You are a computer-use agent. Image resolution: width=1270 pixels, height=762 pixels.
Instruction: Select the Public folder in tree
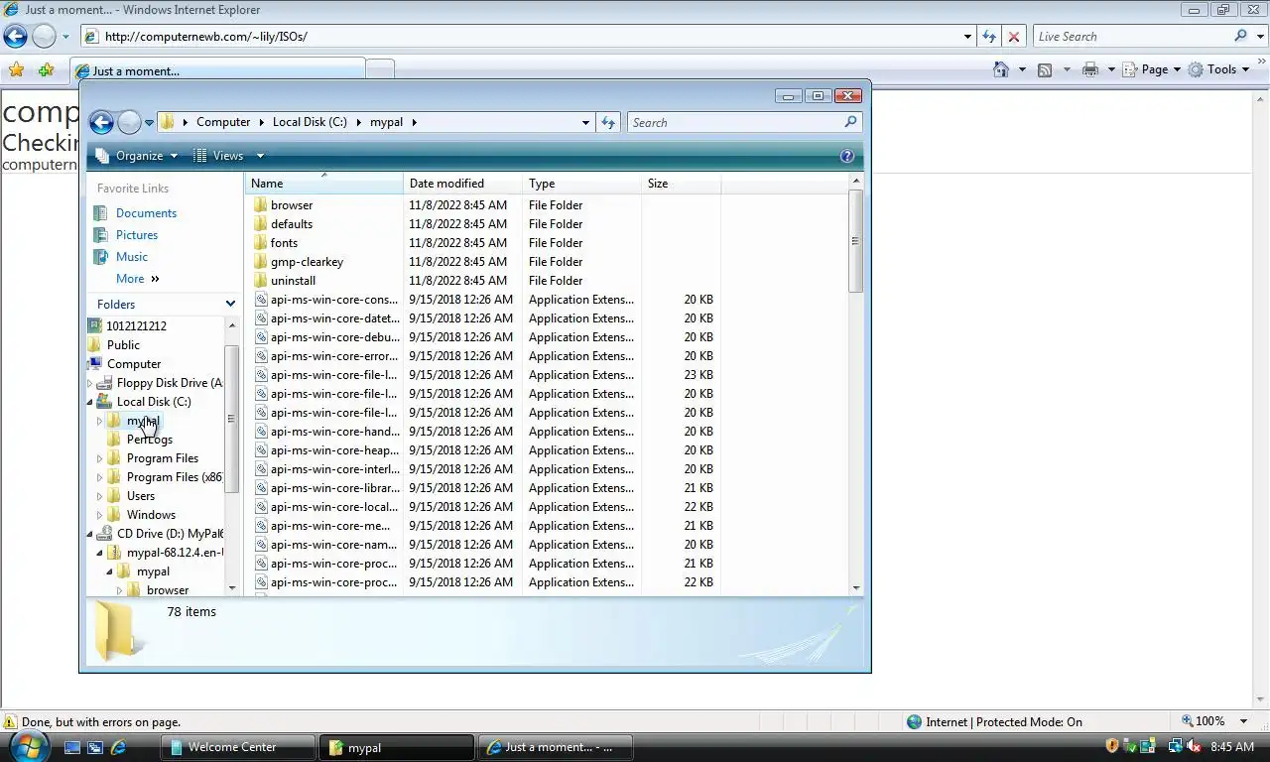[x=123, y=345]
